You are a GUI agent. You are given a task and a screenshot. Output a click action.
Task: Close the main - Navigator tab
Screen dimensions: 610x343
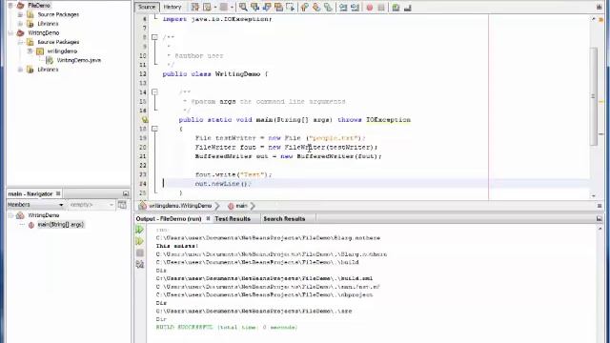[x=58, y=193]
